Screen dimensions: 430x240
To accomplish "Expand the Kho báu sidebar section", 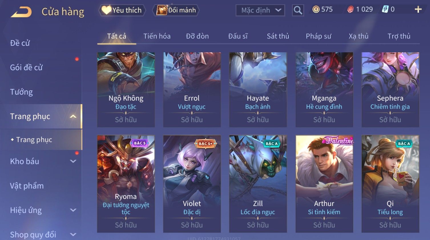I will pyautogui.click(x=73, y=161).
